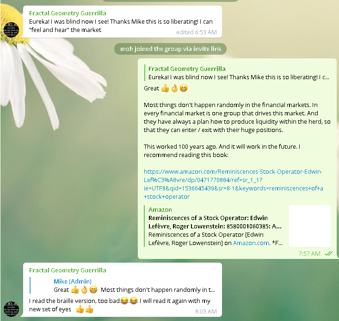Click the 7:57 AM timestamp

click(309, 254)
